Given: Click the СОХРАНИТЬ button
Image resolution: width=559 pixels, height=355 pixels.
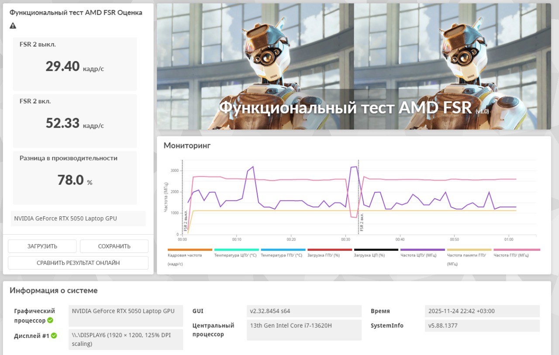Looking at the screenshot, I should pyautogui.click(x=114, y=246).
